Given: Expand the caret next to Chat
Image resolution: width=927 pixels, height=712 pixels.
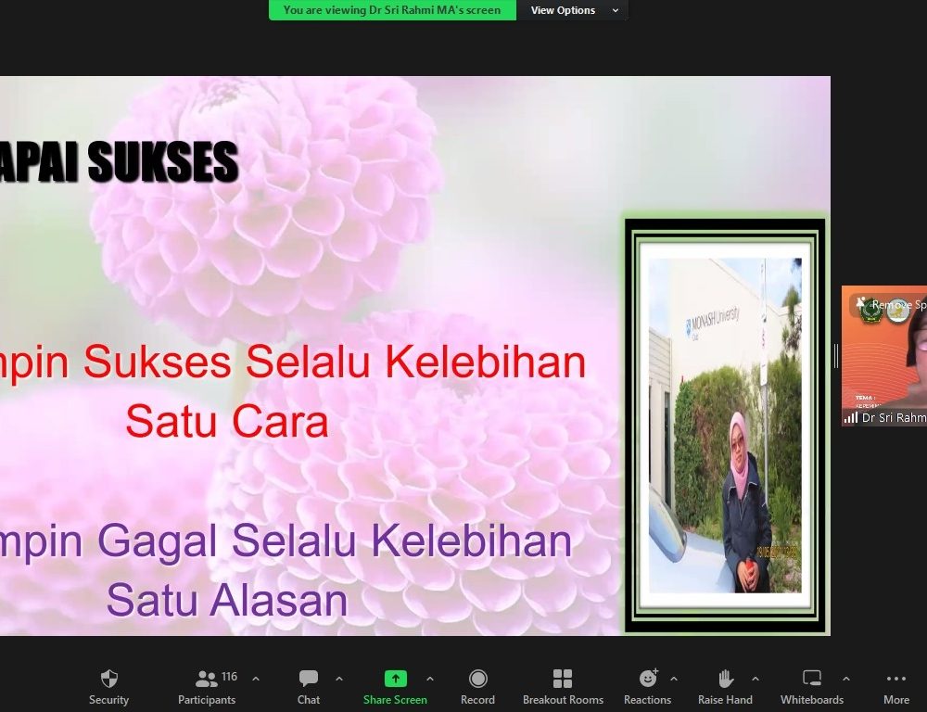Looking at the screenshot, I should 339,679.
